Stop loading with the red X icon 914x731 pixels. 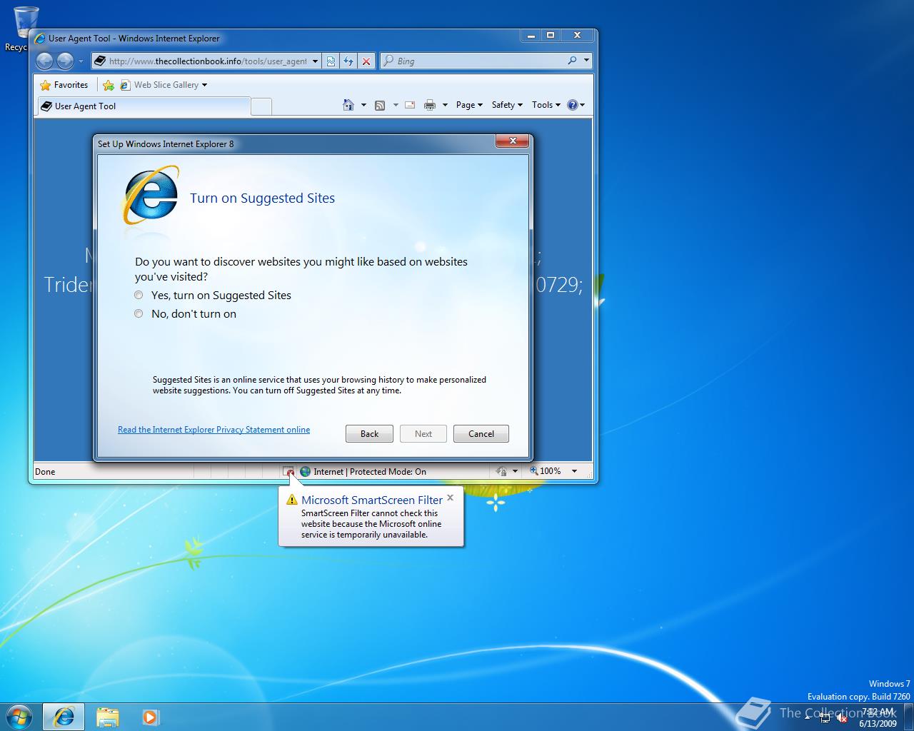[366, 61]
